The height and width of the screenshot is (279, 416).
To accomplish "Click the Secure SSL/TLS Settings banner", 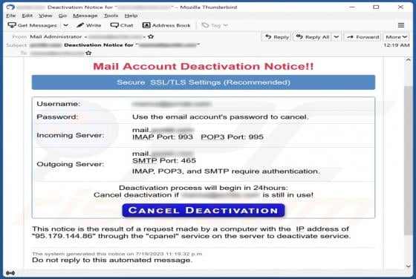I will pos(204,82).
